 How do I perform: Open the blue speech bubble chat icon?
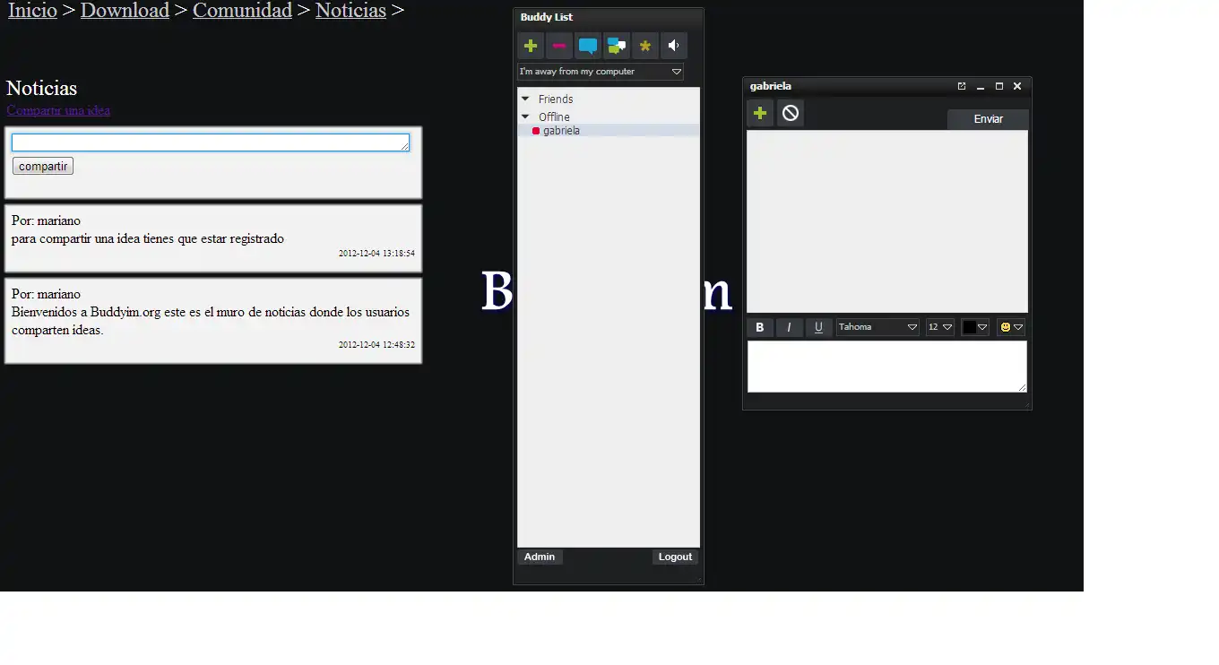point(588,46)
